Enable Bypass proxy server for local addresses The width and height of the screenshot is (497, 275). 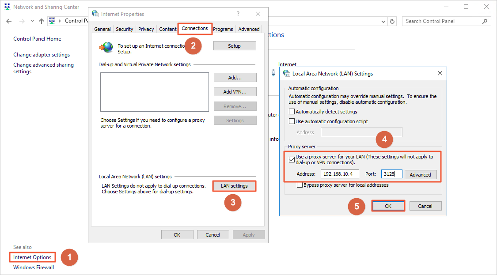300,185
